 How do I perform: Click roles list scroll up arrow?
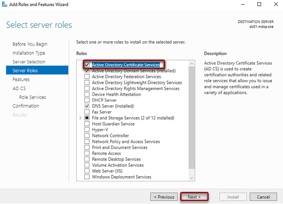coord(192,64)
